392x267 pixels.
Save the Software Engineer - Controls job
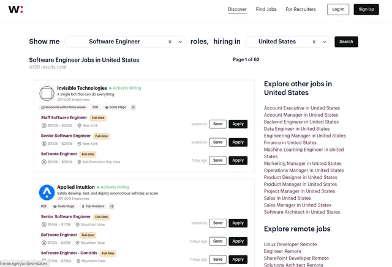[218, 259]
